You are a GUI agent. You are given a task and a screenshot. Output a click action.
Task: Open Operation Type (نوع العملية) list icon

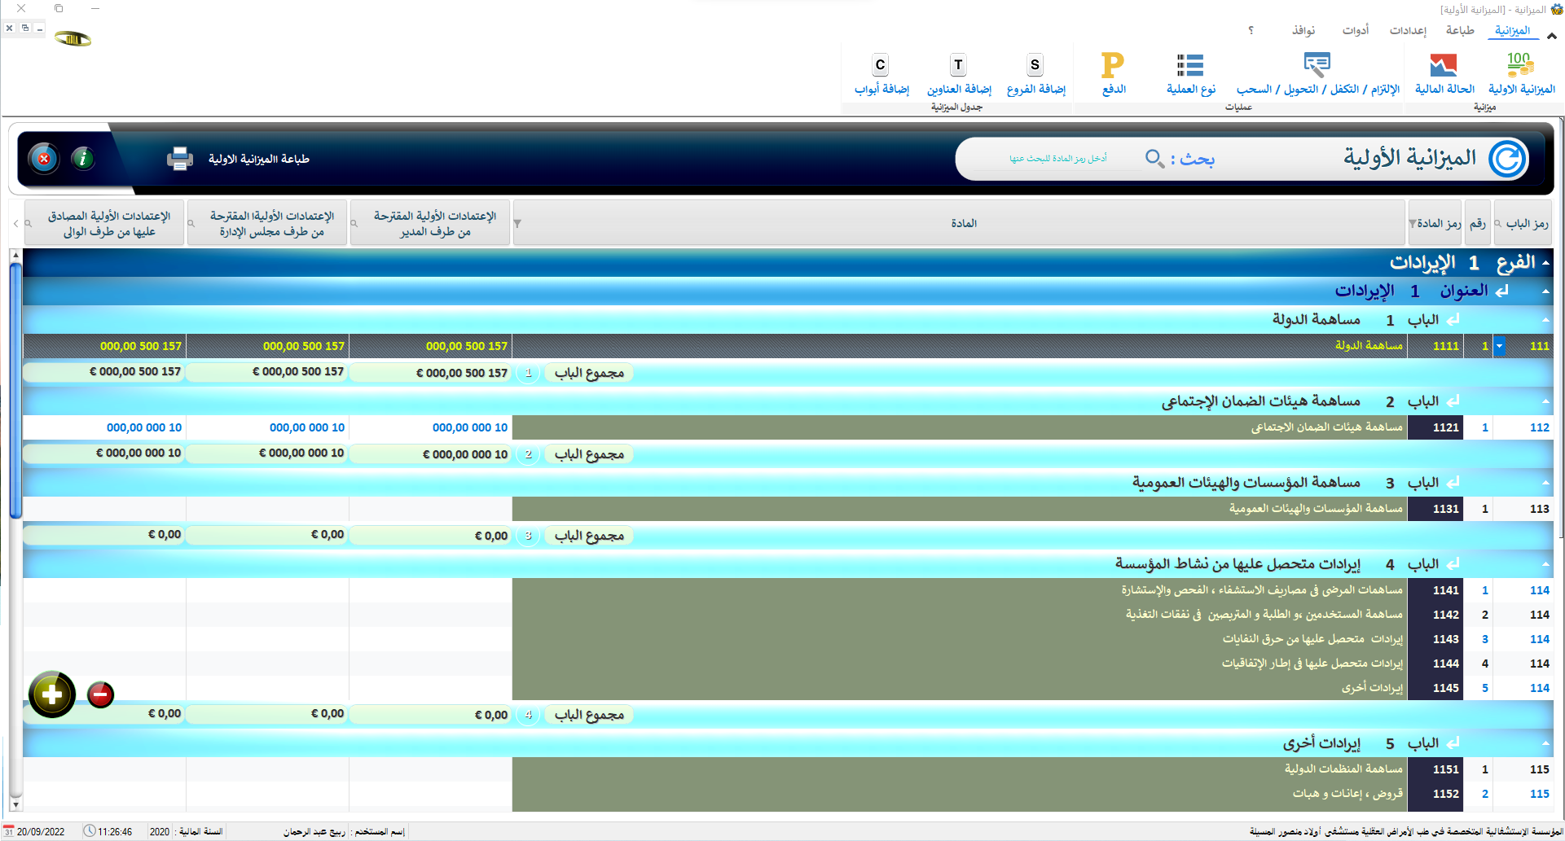pos(1189,65)
